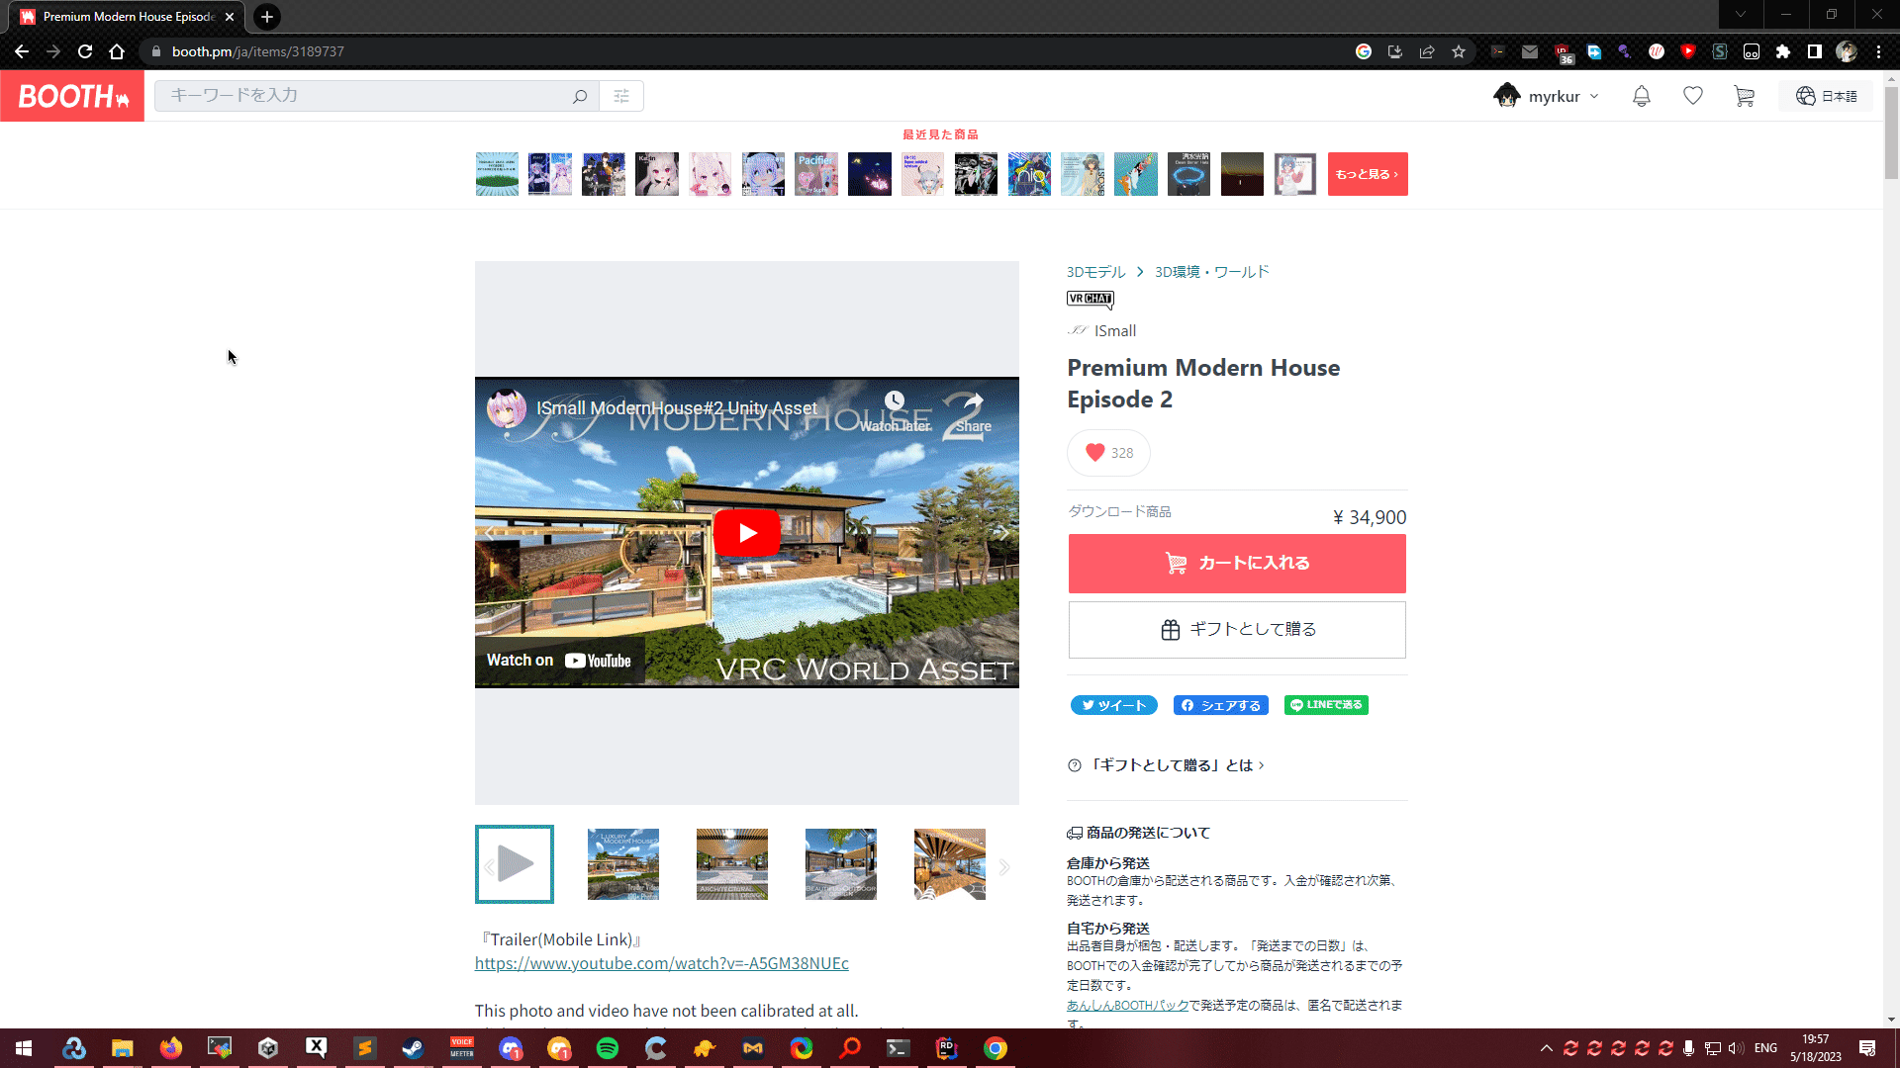The width and height of the screenshot is (1900, 1068).
Task: Open the 3Dモデル breadcrumb category
Action: pos(1095,272)
